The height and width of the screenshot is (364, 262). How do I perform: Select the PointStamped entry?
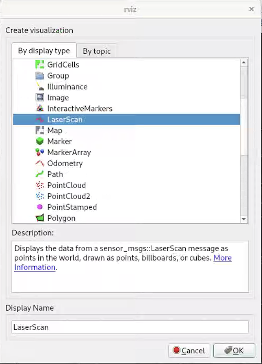pos(72,207)
